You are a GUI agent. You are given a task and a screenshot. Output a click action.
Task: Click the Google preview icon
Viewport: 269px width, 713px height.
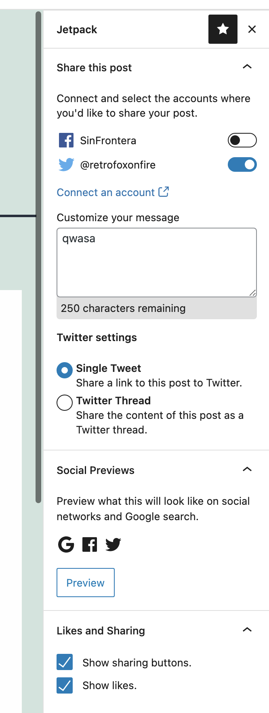pos(66,544)
